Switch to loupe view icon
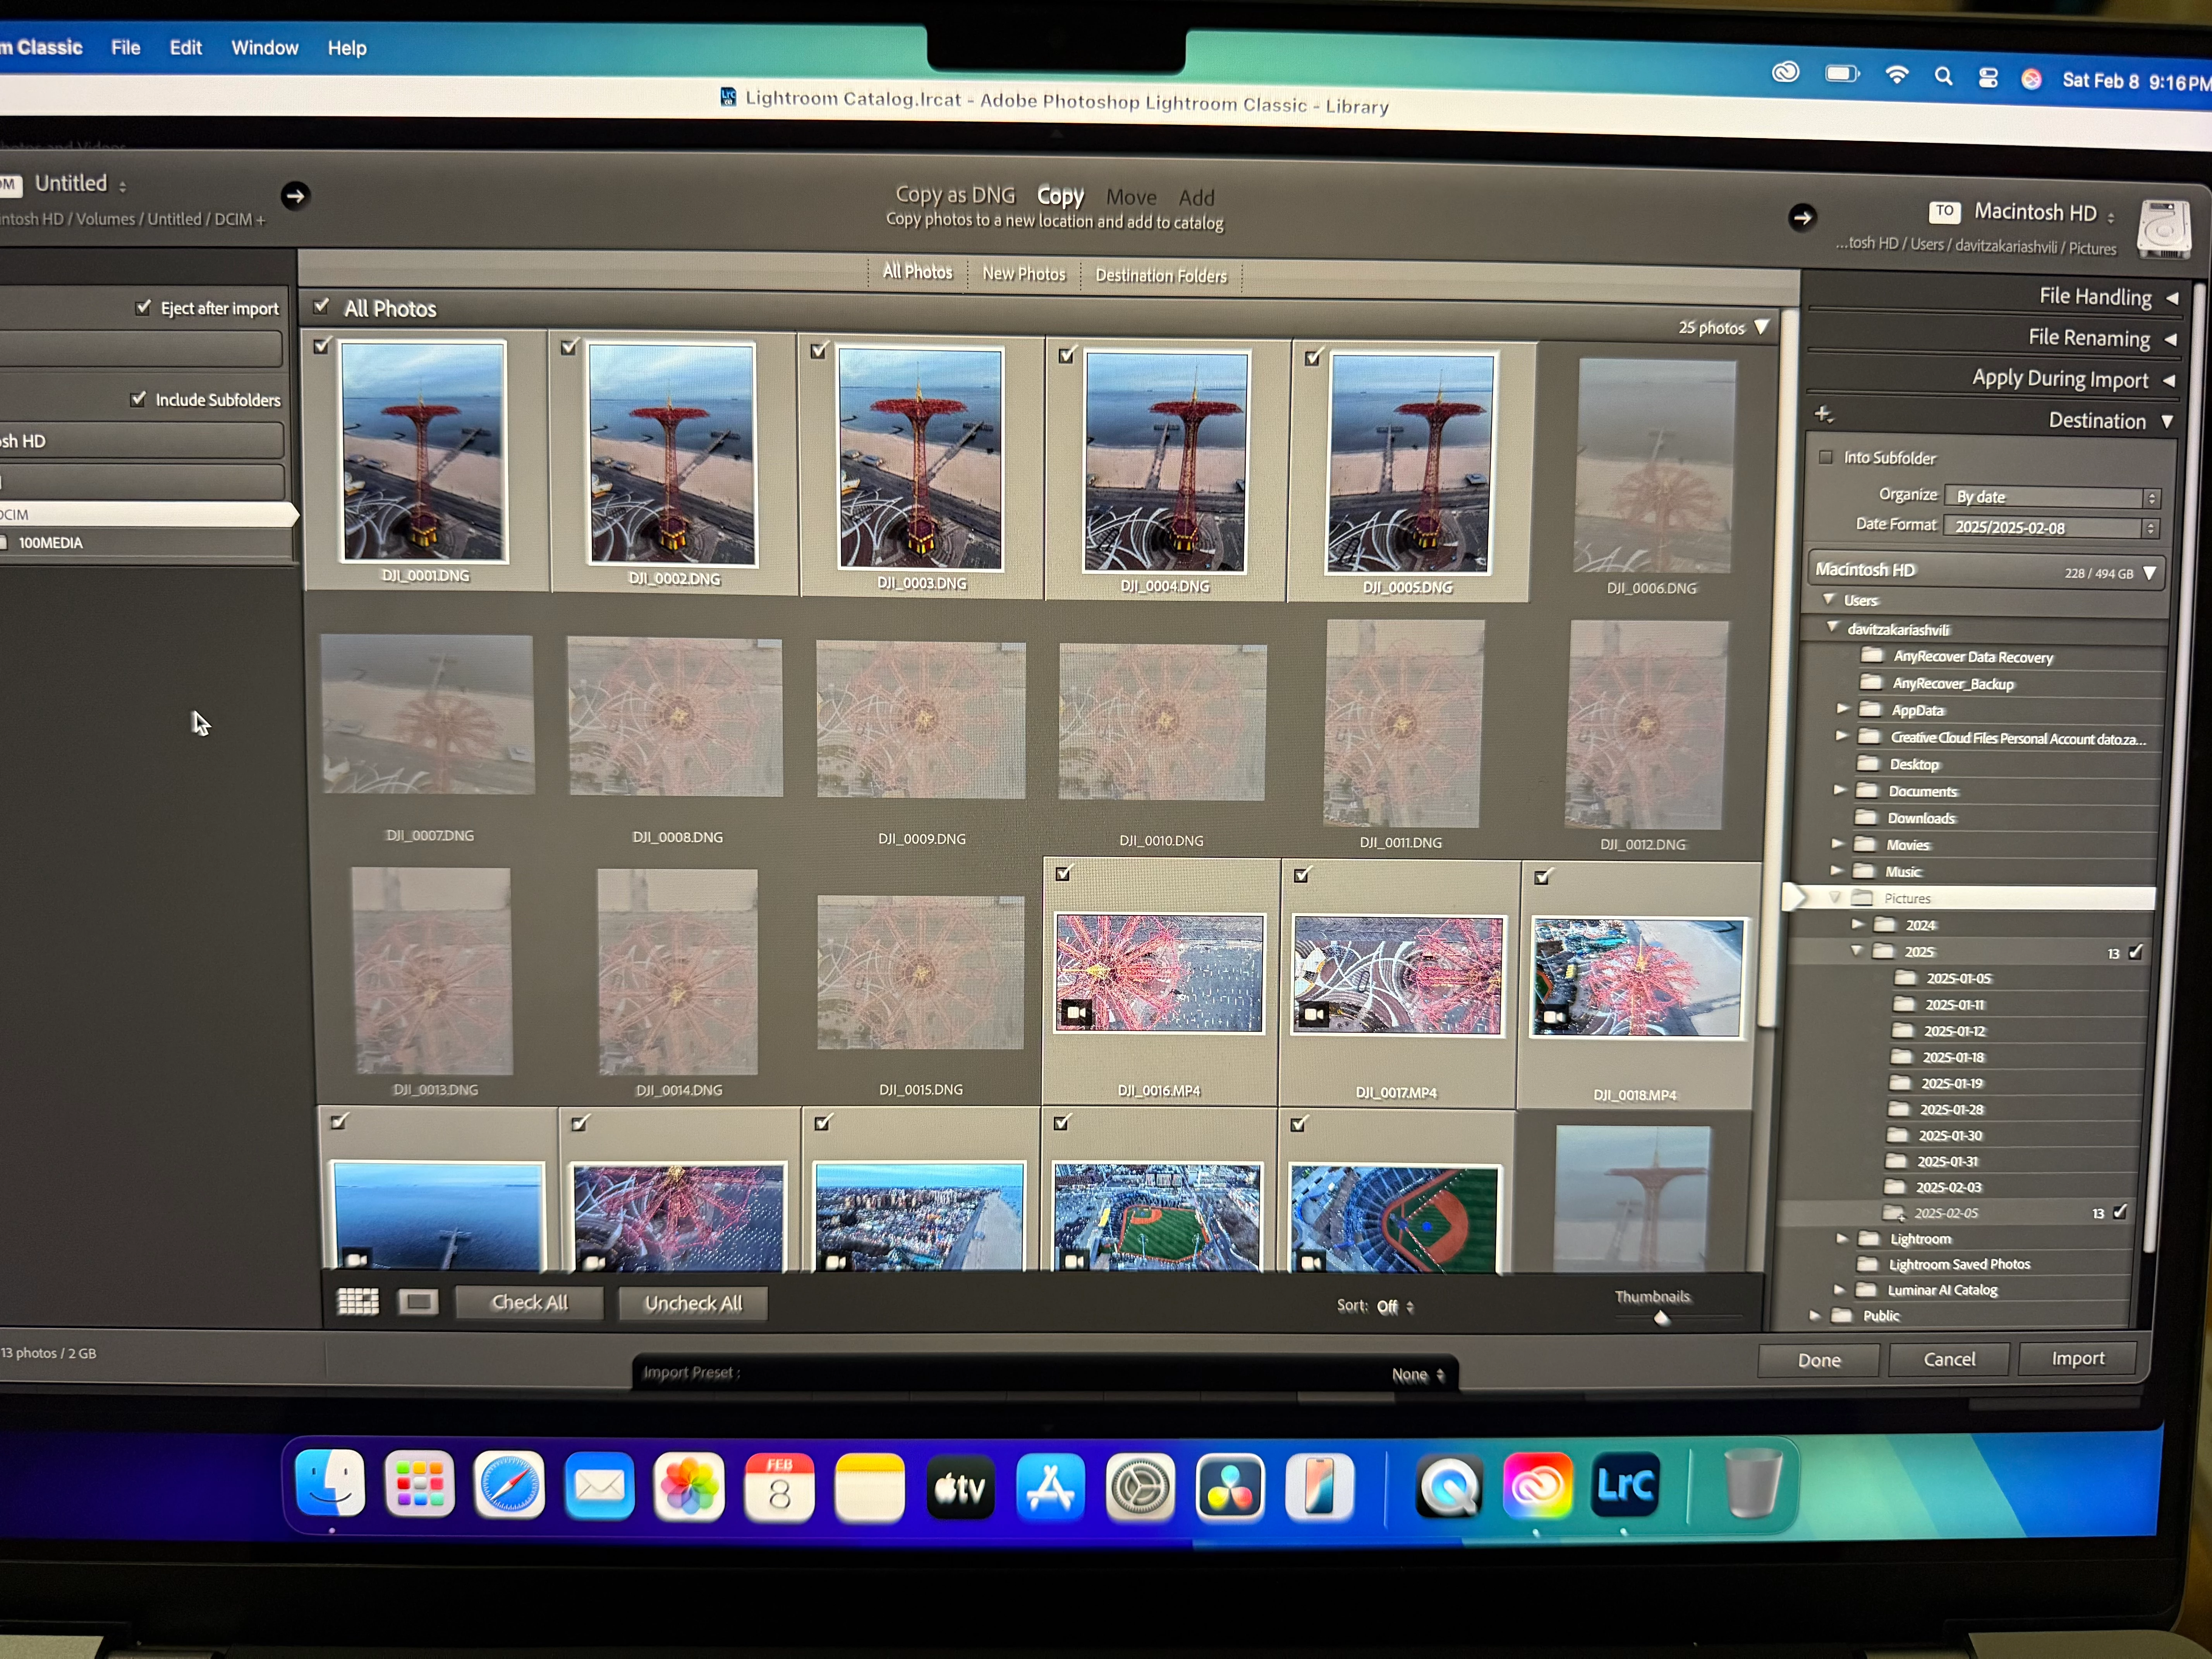Screen dimensions: 2212x1659 coord(418,1301)
